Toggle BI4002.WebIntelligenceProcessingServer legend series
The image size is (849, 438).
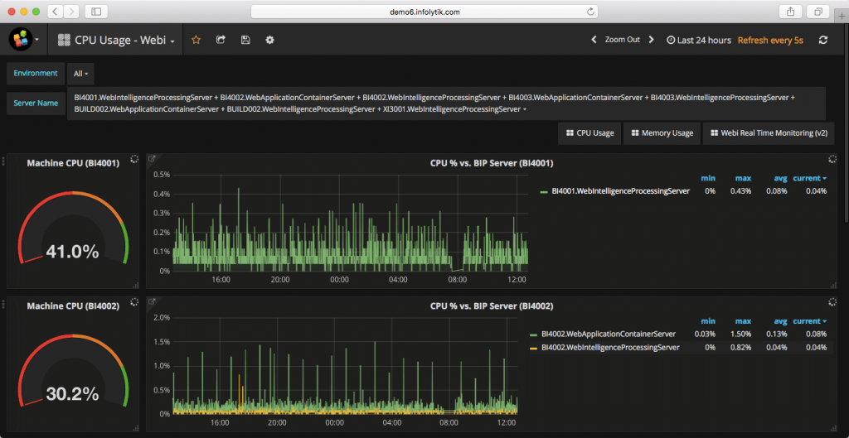click(609, 348)
